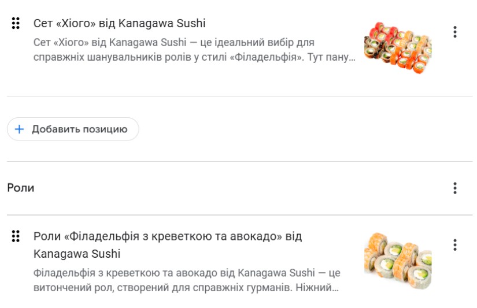Screen dimensions: 477x308
Task: Click the Філадельфія shrimp and avocado roll photo
Action: [398, 260]
